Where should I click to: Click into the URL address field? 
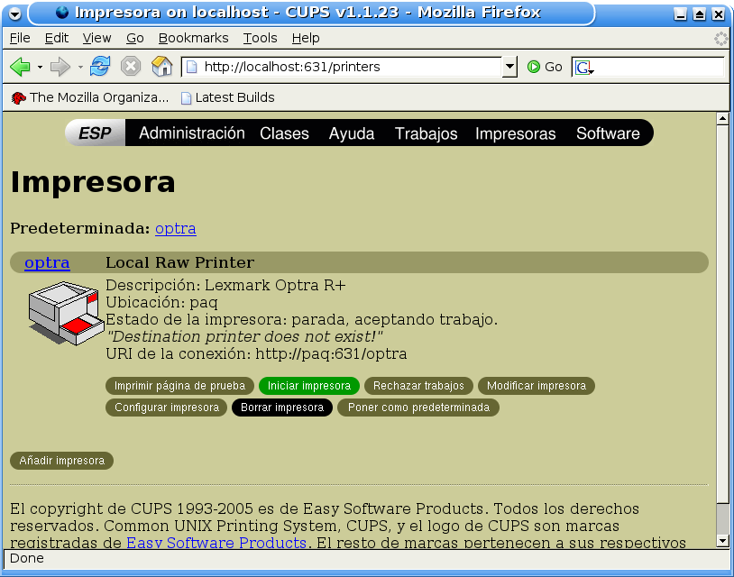tap(350, 67)
